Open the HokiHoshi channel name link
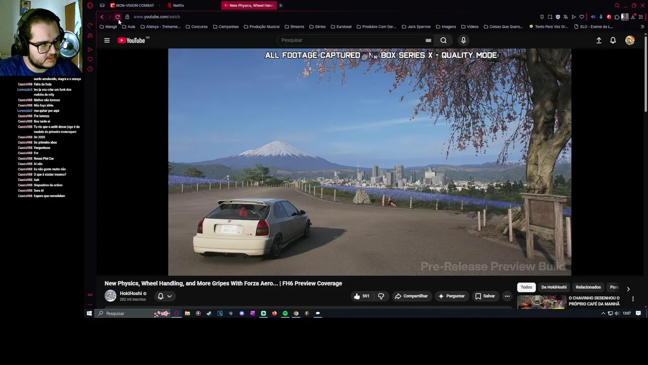The width and height of the screenshot is (648, 365). 131,294
